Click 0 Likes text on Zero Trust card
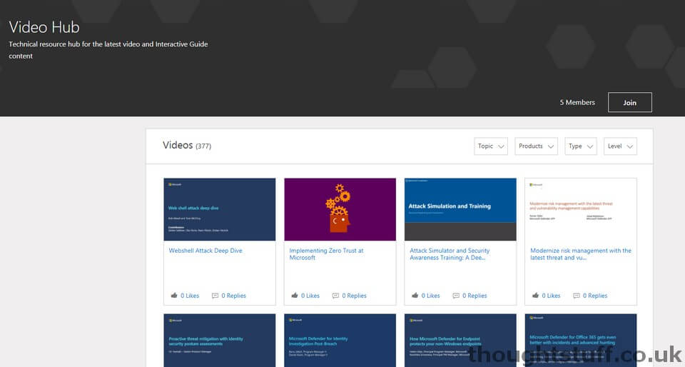This screenshot has height=367, width=685. tap(310, 296)
